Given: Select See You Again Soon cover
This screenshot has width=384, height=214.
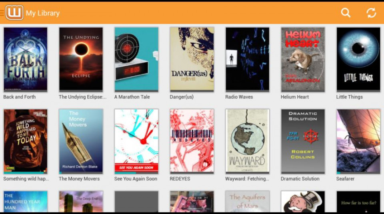Looking at the screenshot, I should coord(136,141).
